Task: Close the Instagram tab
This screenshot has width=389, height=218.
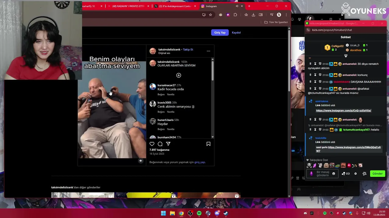Action: (242, 6)
